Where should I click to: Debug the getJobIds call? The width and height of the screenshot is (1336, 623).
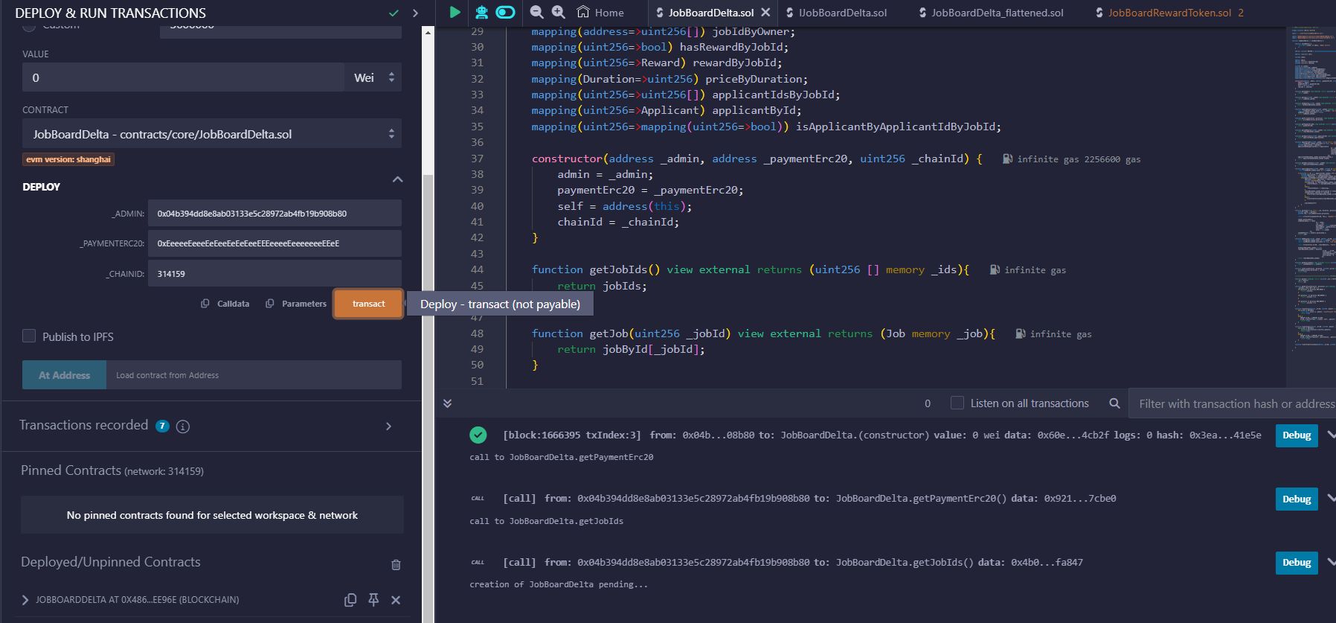[x=1297, y=563]
